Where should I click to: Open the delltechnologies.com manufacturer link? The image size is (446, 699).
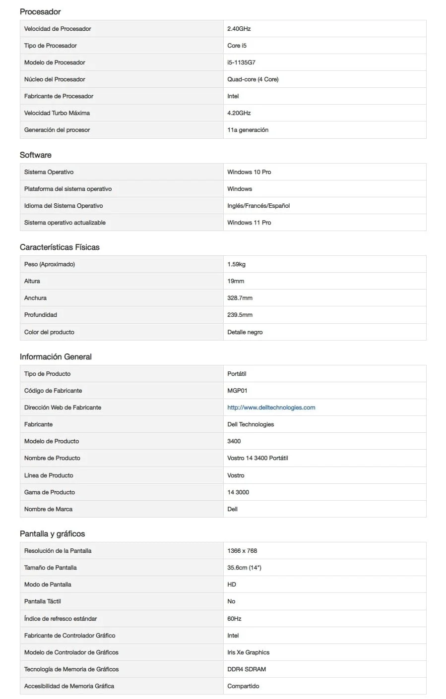coord(271,408)
